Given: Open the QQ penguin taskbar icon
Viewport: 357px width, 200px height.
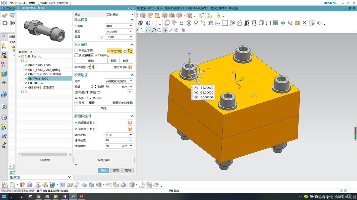Looking at the screenshot, I should (x=22, y=196).
